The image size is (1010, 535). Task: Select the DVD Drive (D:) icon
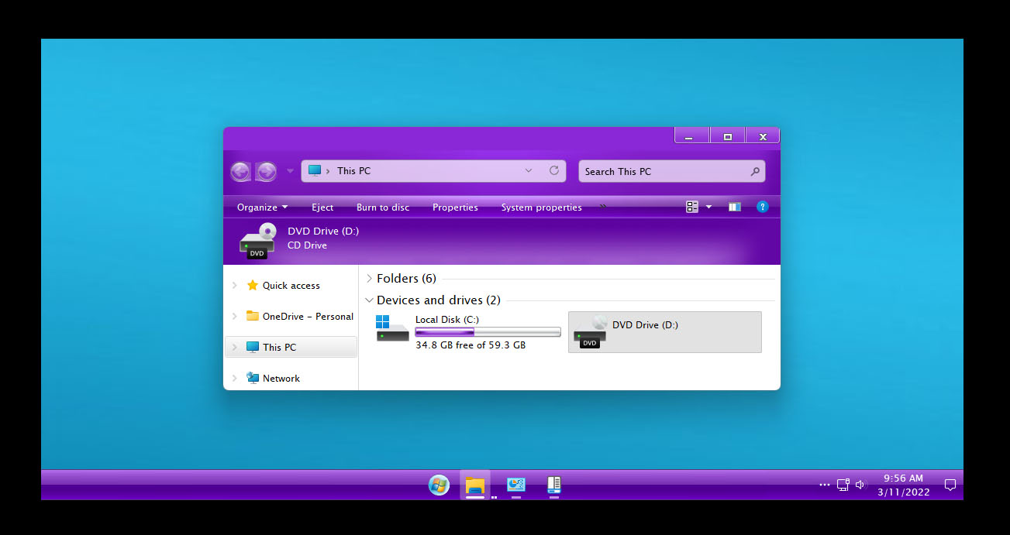(x=589, y=333)
